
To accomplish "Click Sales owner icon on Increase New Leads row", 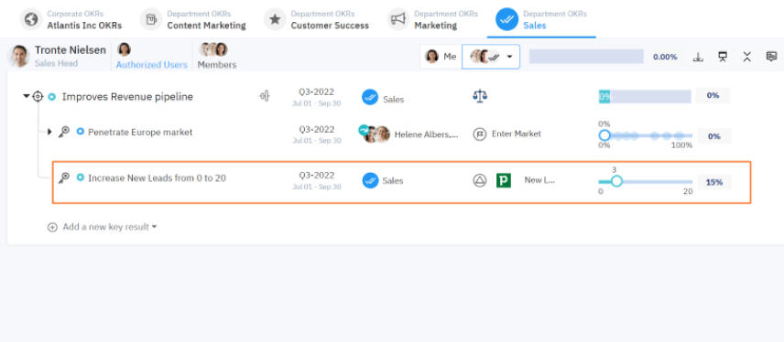I will click(371, 180).
